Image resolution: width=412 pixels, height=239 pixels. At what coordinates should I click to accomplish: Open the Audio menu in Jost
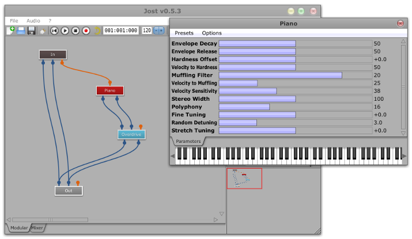tap(33, 21)
